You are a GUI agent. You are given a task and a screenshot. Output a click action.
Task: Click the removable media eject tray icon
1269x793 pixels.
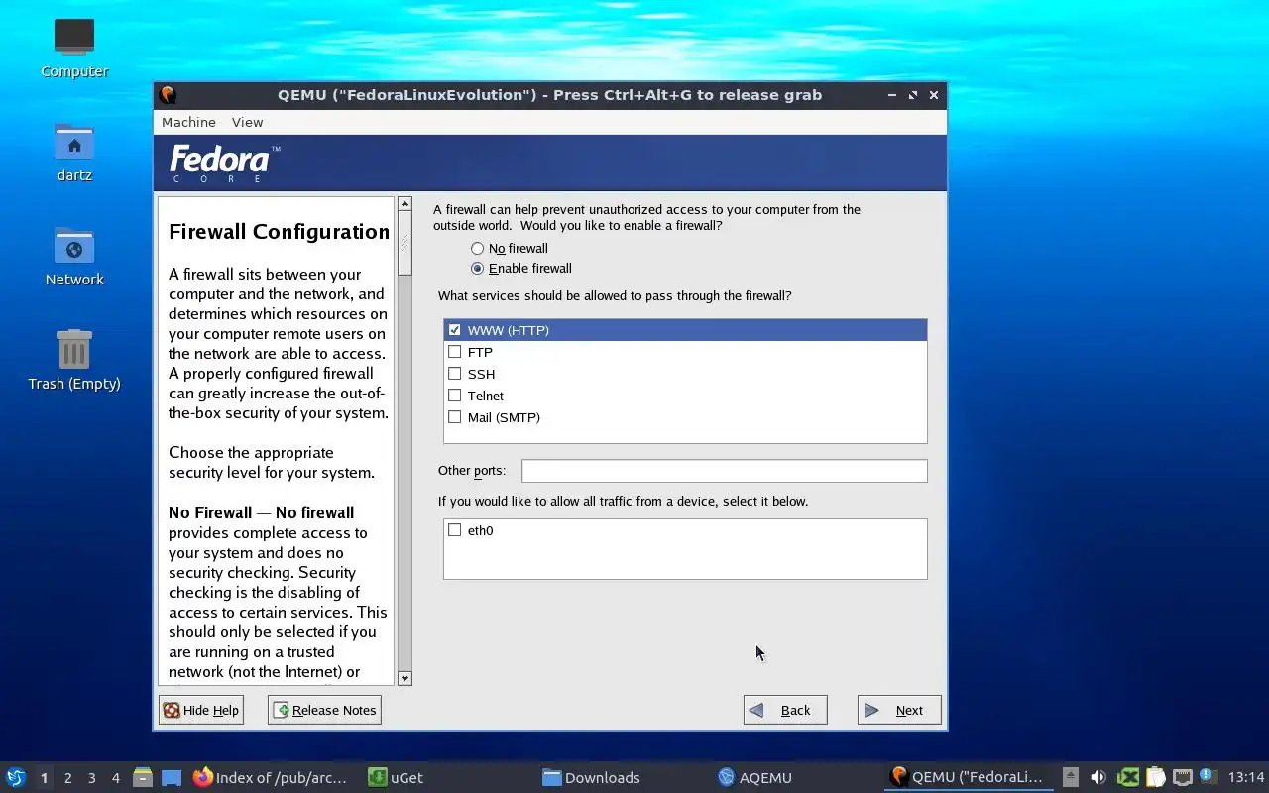1070,777
